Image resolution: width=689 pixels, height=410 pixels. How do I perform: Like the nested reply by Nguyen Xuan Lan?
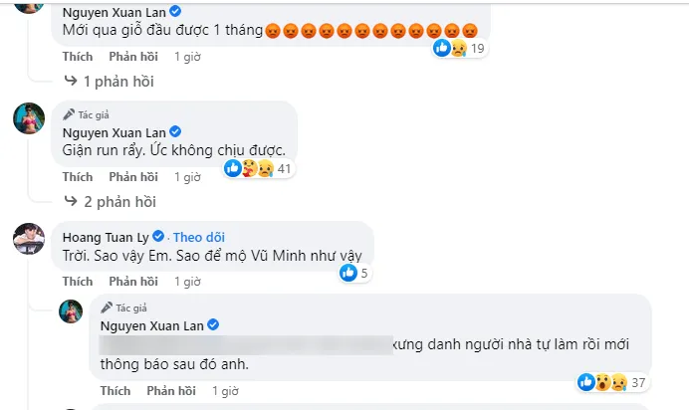pyautogui.click(x=116, y=391)
